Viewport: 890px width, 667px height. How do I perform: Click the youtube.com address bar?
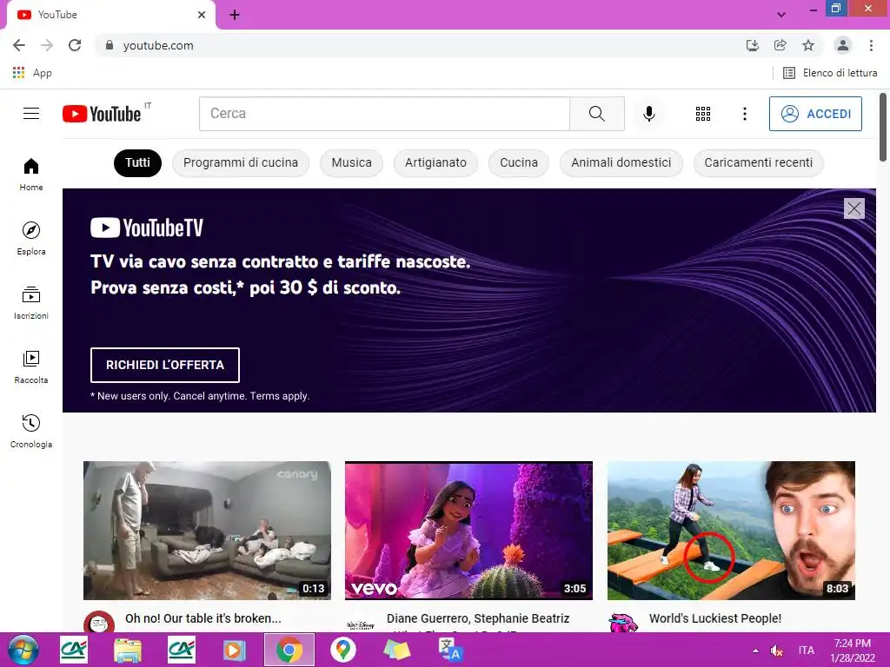(x=420, y=45)
